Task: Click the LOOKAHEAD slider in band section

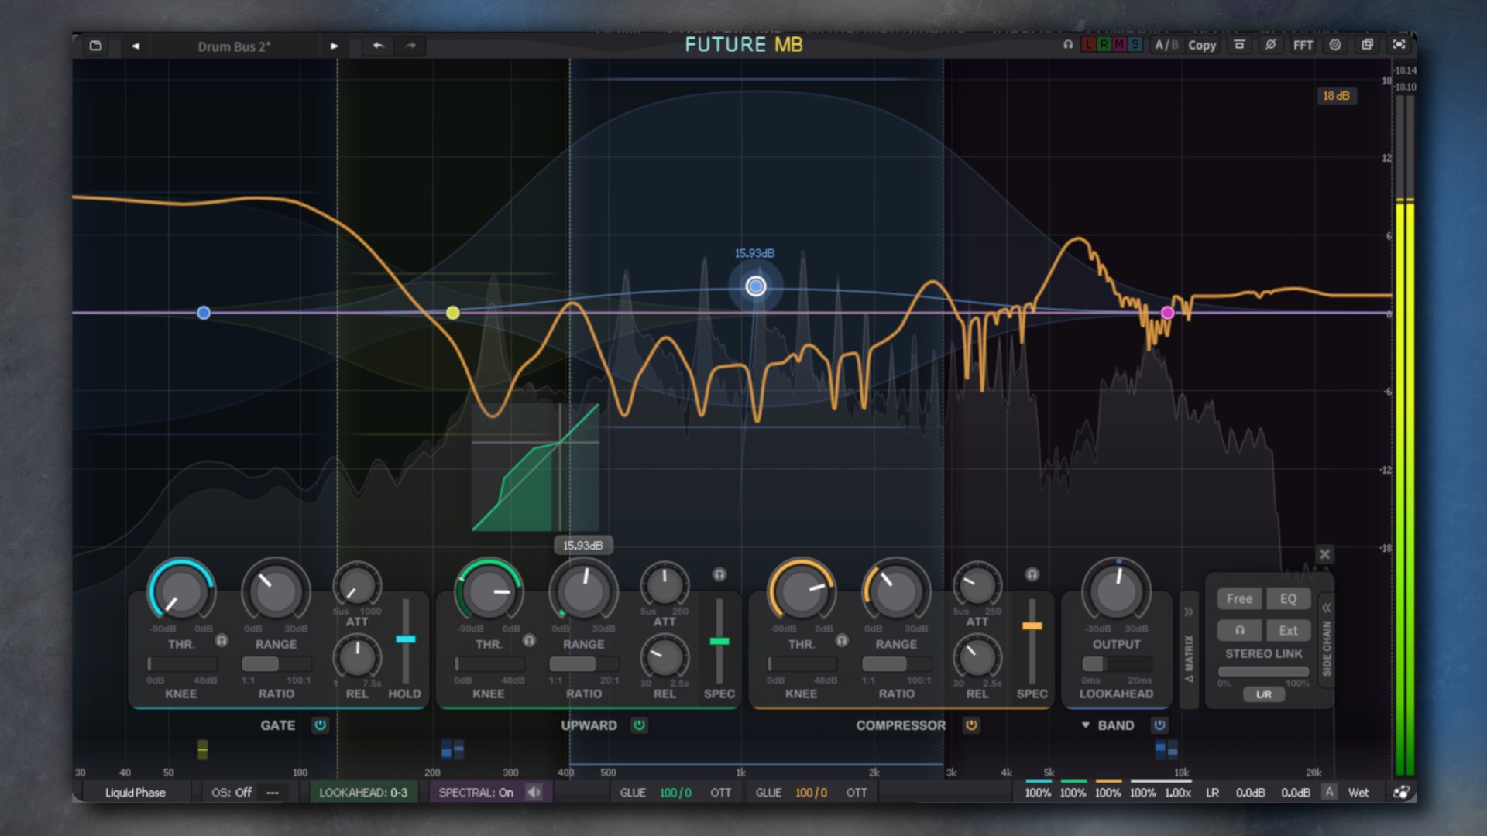Action: pos(1117,664)
